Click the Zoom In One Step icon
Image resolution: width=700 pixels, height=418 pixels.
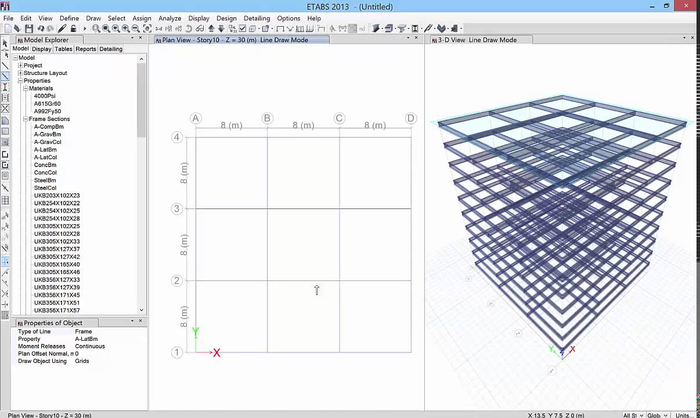pos(125,28)
